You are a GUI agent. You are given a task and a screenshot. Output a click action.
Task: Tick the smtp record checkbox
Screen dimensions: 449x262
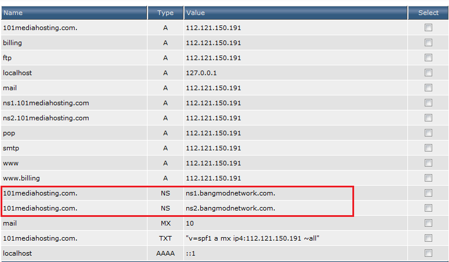428,147
